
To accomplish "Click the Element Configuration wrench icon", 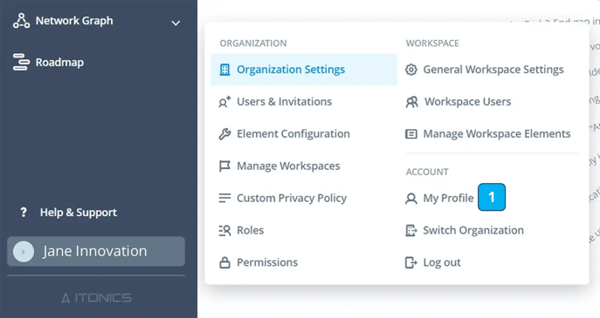I will pos(224,134).
